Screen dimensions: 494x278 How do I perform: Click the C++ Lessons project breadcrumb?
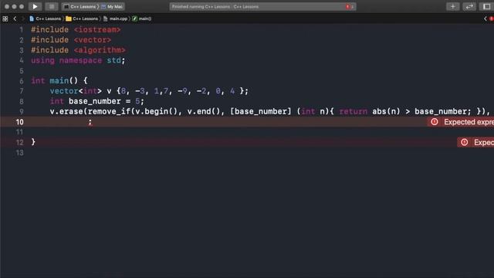(45, 19)
